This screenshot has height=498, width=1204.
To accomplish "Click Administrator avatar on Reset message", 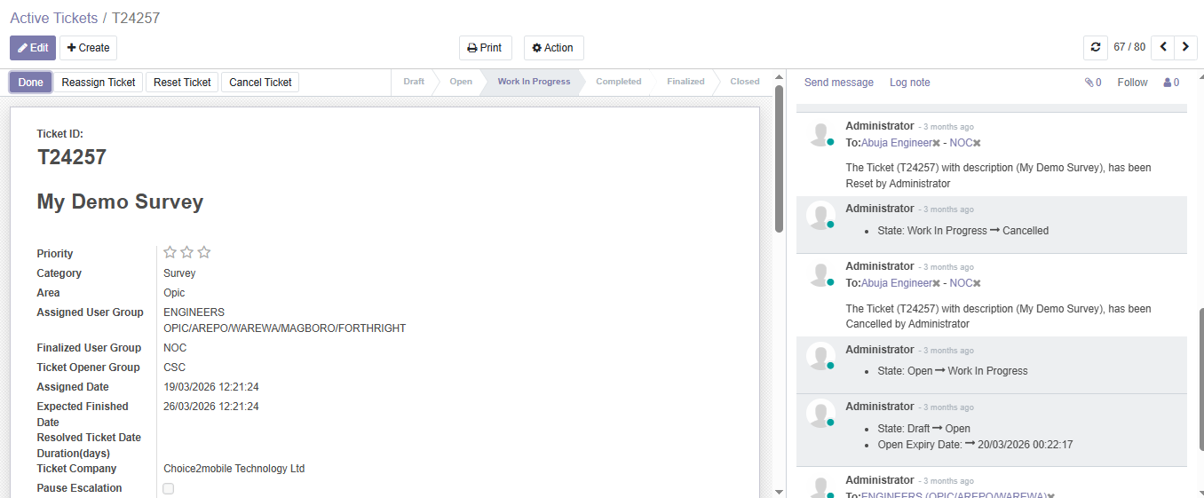I will 820,133.
